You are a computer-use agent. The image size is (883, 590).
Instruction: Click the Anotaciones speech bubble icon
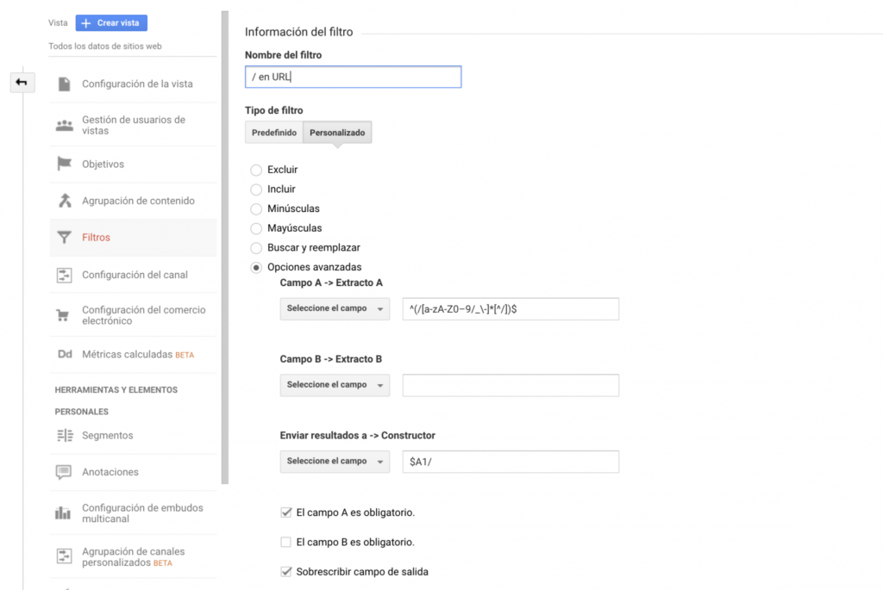pos(64,472)
